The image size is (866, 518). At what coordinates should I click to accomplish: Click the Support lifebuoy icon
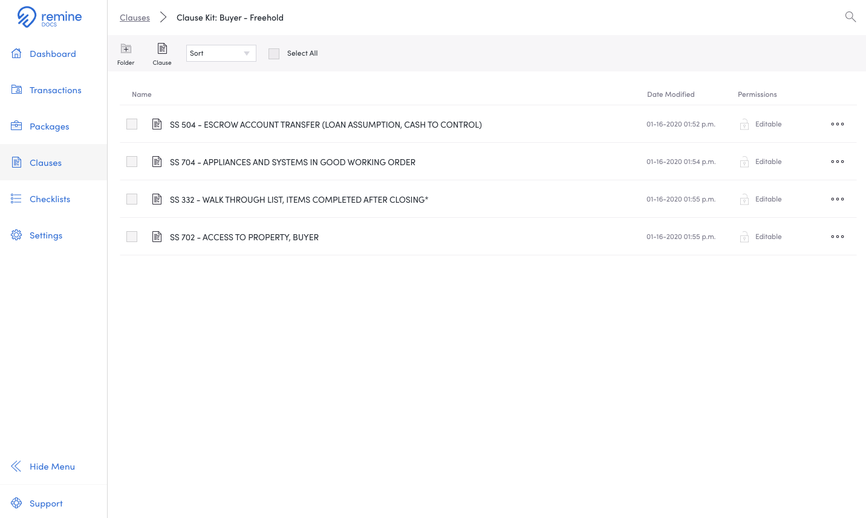coord(16,503)
